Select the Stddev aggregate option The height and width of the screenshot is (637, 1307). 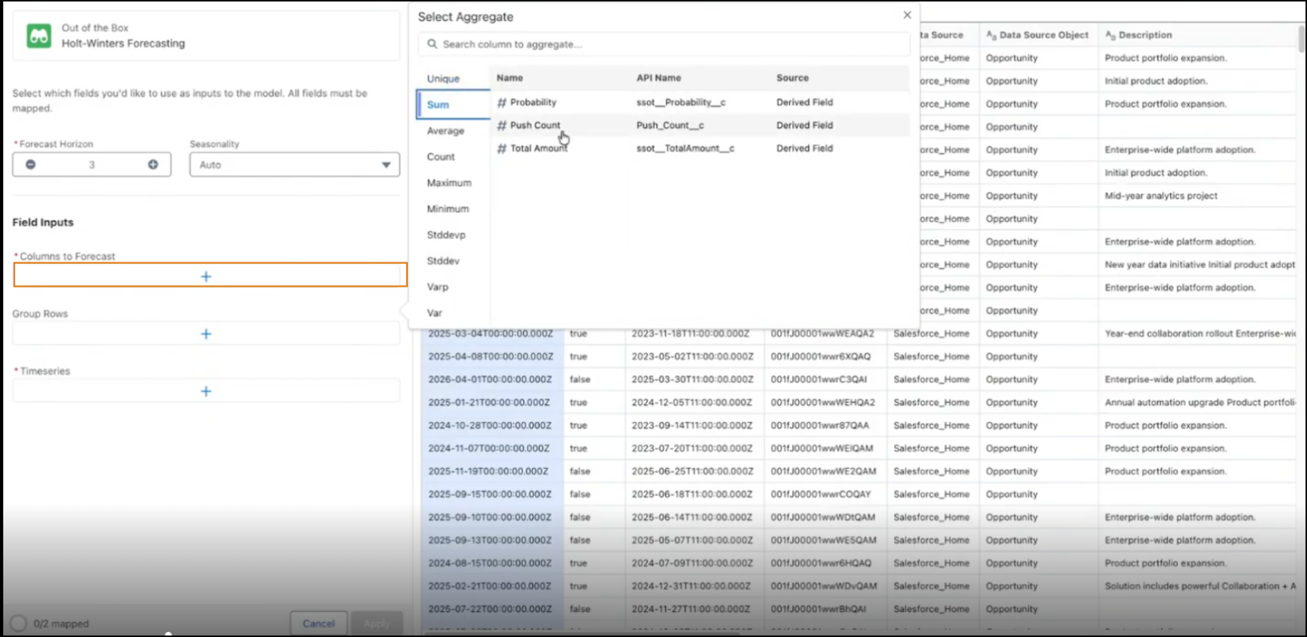point(443,261)
